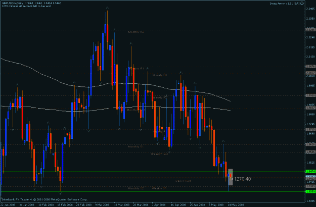Select the Weekly R2 pivot label
316x207 pixels.
coord(160,97)
